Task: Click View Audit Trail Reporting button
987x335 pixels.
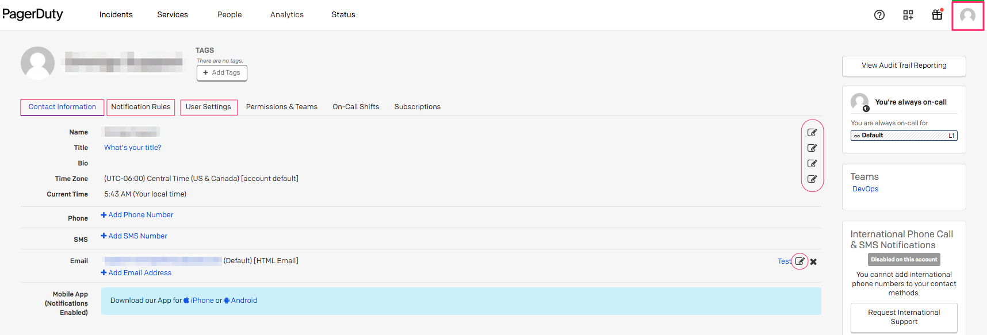Action: click(x=904, y=66)
